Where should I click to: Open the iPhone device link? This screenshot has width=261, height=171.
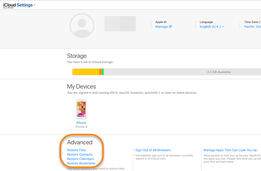click(x=81, y=123)
